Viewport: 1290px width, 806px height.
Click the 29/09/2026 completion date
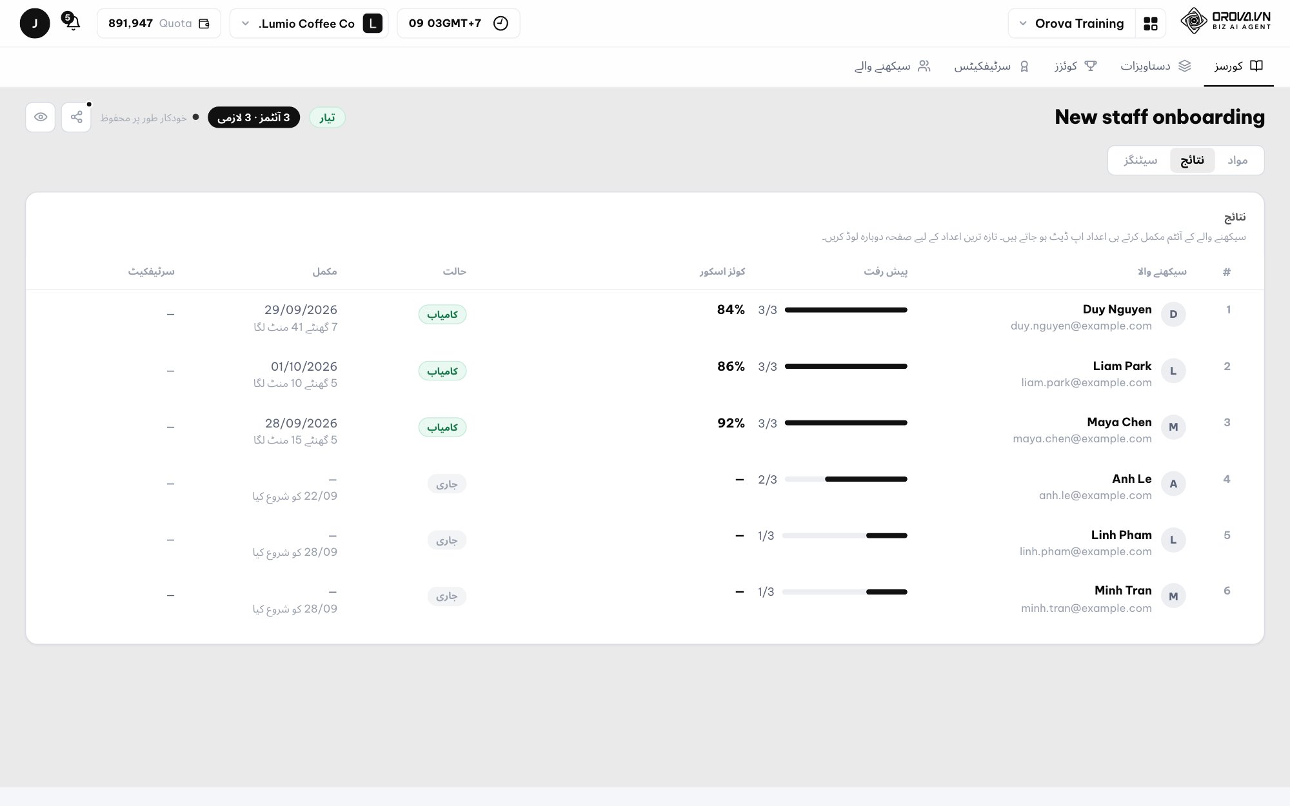coord(301,310)
